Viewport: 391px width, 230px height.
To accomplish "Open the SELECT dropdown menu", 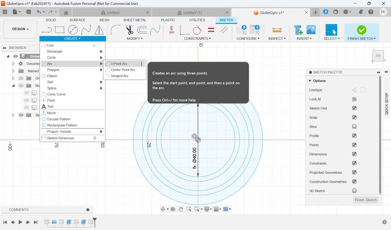I will [x=332, y=39].
